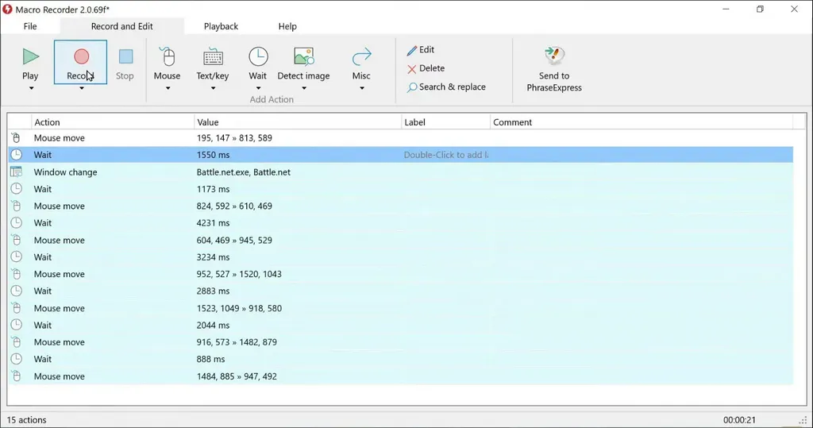Image resolution: width=813 pixels, height=428 pixels.
Task: Click the Send to PhraseExpress icon
Action: [554, 55]
